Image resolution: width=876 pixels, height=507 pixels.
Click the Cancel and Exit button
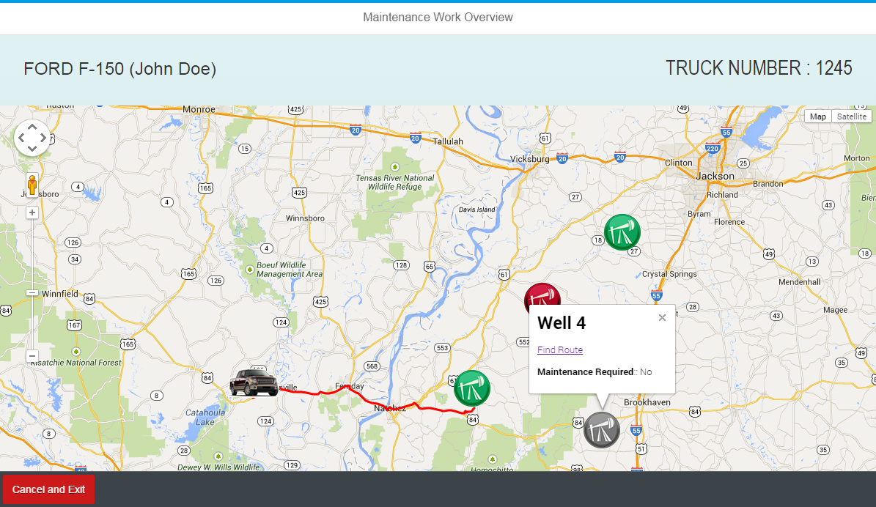click(x=48, y=489)
